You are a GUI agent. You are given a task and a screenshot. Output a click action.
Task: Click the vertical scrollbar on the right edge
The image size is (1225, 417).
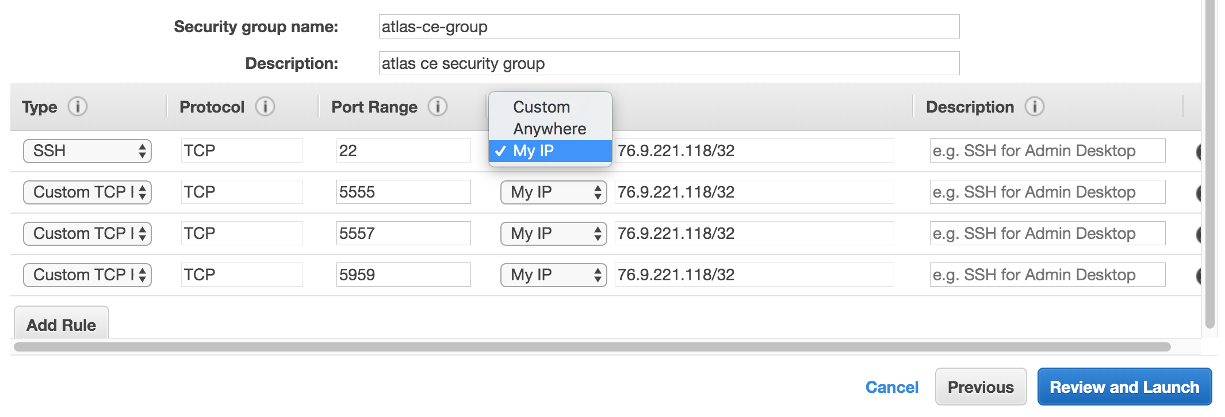pyautogui.click(x=1210, y=164)
